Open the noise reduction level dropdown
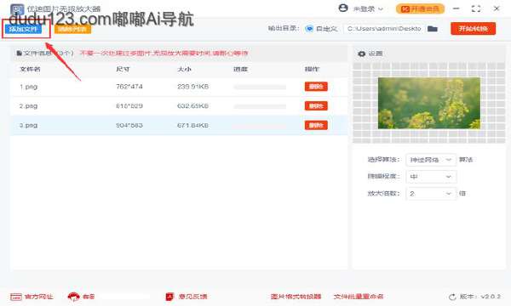Screen dimensions: 511x306 click(x=431, y=177)
